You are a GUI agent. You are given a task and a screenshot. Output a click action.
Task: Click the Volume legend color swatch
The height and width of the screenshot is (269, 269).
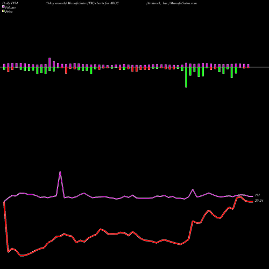(x=3, y=6)
